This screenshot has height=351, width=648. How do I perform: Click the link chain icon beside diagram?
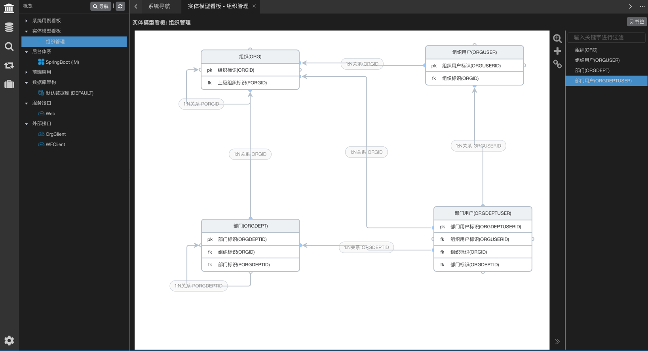tap(557, 64)
